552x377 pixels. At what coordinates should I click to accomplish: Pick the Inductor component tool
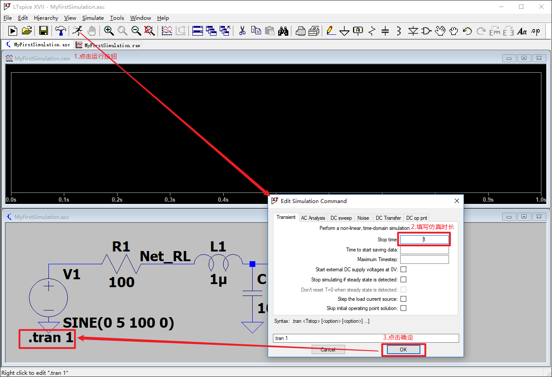click(x=398, y=31)
